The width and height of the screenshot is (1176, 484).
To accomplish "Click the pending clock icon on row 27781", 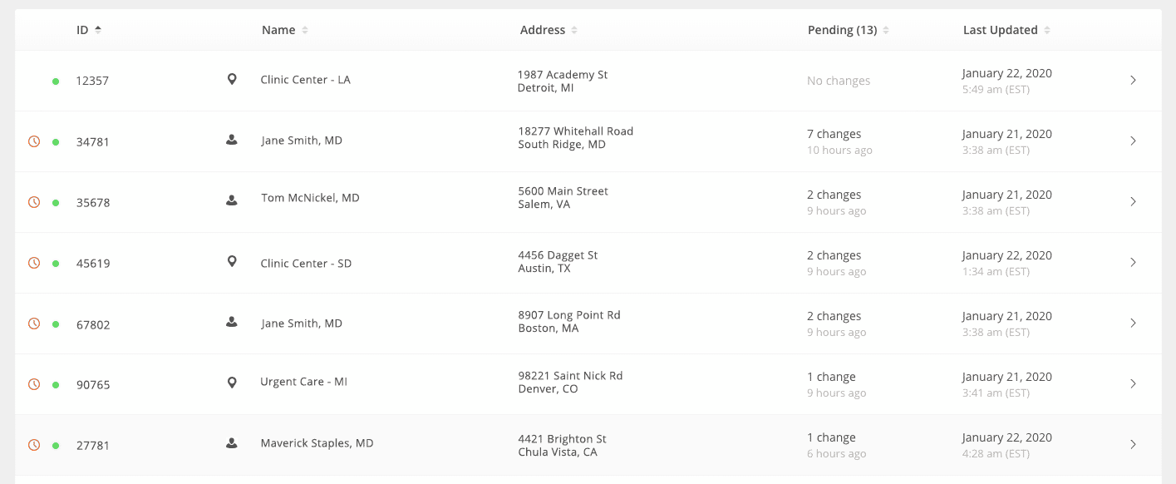I will (x=34, y=445).
